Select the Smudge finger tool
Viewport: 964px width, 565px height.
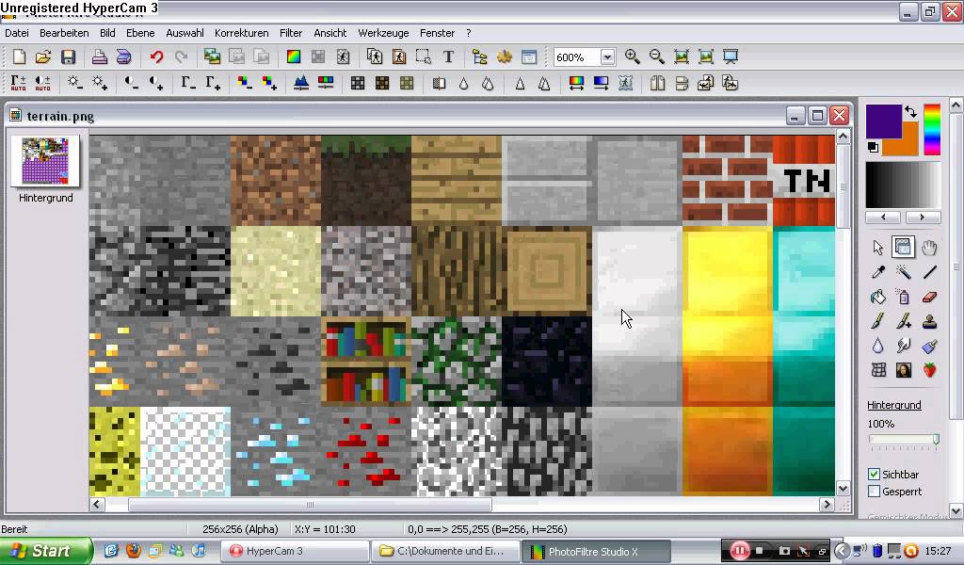(903, 346)
